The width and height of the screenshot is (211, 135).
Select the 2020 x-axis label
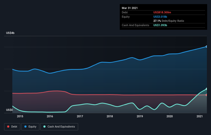170,116
